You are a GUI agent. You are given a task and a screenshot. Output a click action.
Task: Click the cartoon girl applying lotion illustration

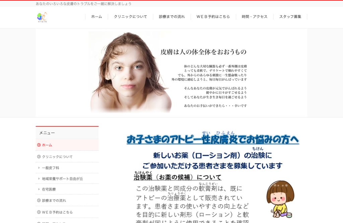pyautogui.click(x=280, y=199)
